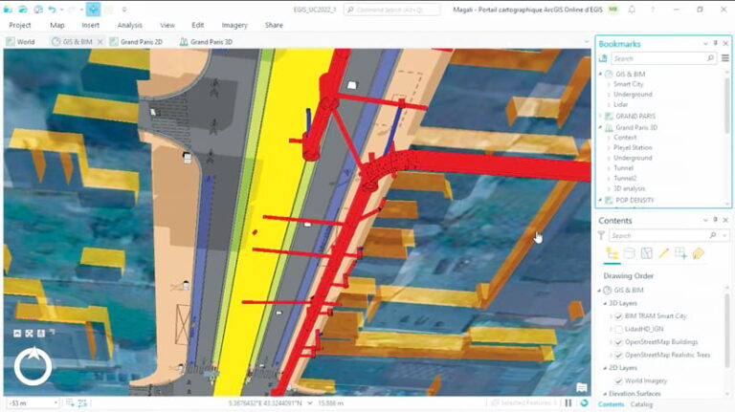Select List By Labeling tag icon

(x=698, y=253)
